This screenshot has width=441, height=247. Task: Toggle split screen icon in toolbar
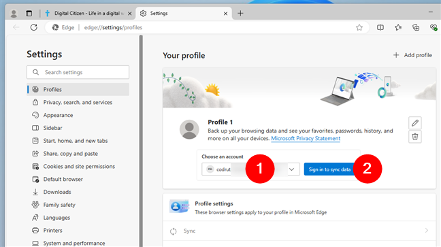(380, 27)
